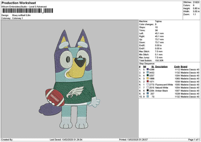The width and height of the screenshot is (201, 142).
Task: Click thread code 1112
Action: (178, 69)
